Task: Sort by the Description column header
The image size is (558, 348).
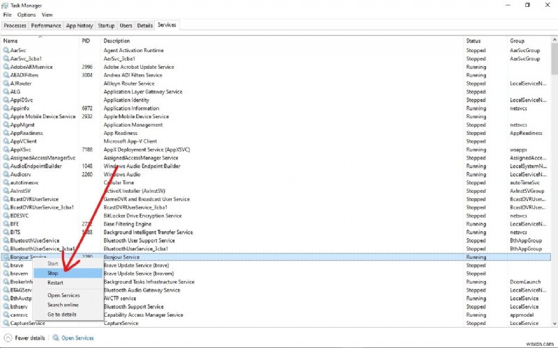Action: click(x=282, y=41)
